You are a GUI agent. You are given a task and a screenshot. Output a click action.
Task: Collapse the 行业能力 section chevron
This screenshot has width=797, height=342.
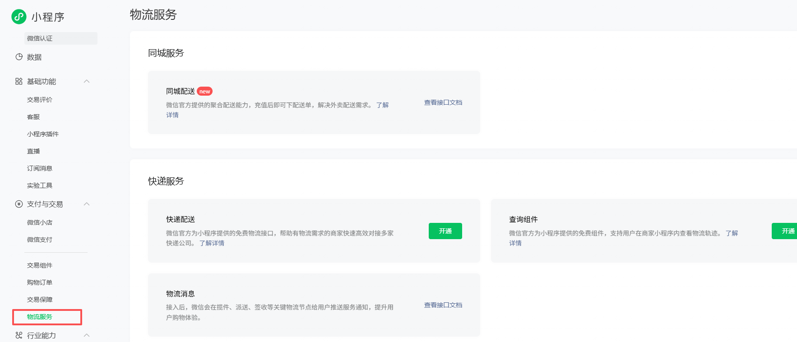[87, 335]
